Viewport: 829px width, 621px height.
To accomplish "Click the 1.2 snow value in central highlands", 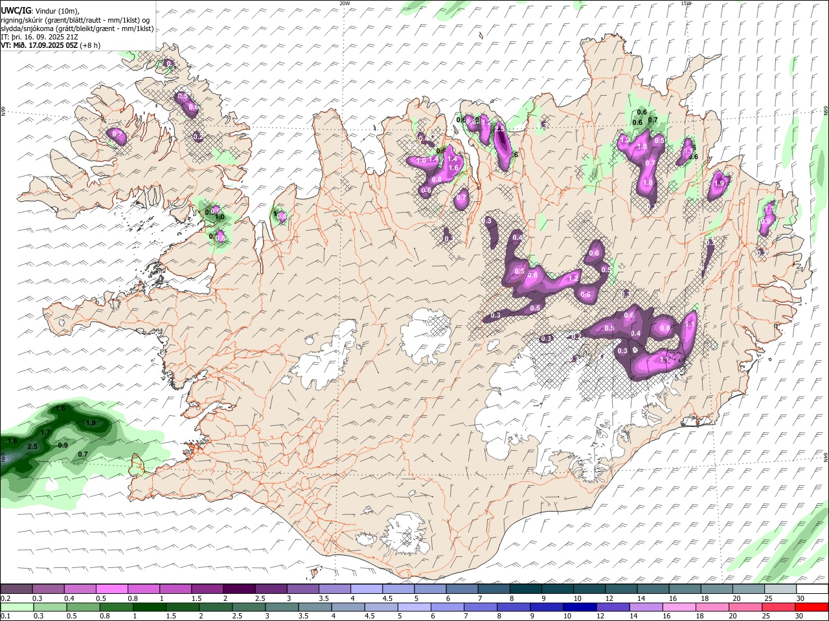I will pyautogui.click(x=573, y=278).
